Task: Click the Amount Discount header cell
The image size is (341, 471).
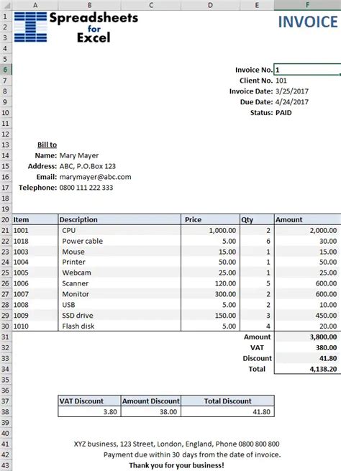Action: [151, 401]
